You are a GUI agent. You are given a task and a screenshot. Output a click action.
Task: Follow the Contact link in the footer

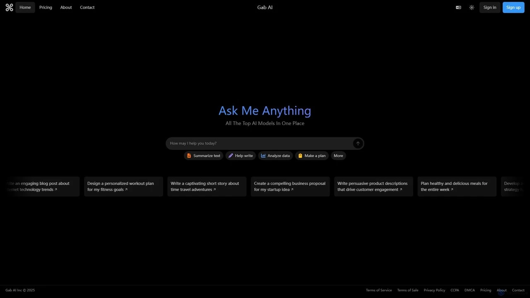518,290
